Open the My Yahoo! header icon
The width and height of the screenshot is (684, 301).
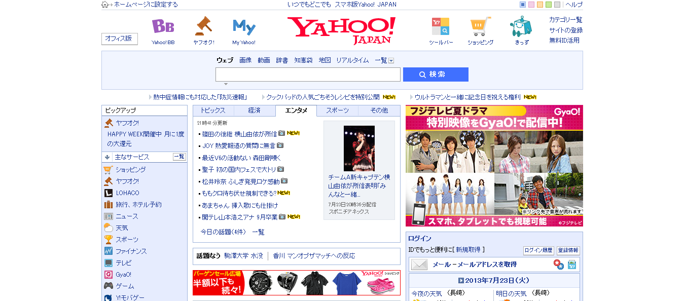[x=244, y=27]
